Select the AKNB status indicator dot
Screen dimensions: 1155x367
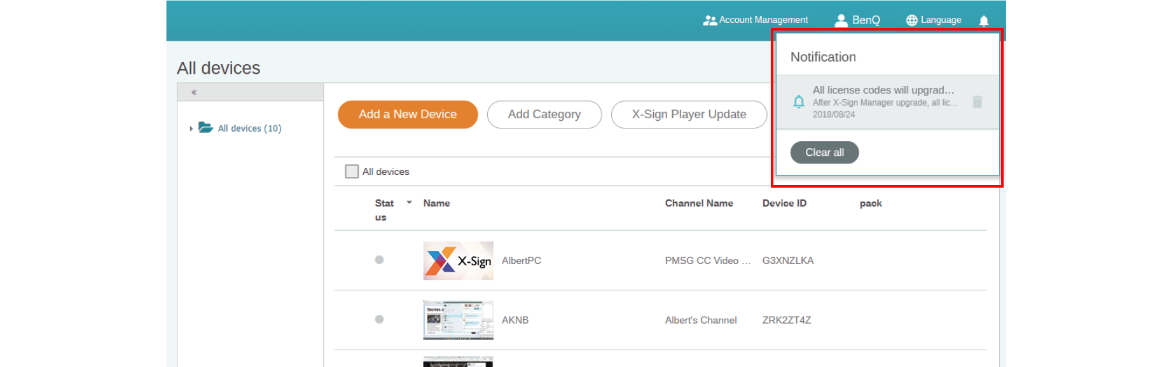(379, 319)
